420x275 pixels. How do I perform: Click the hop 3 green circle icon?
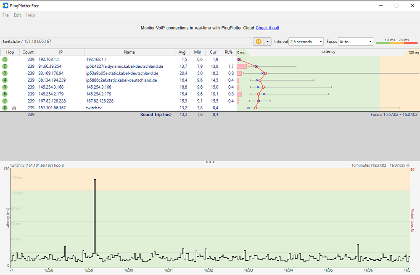coord(5,73)
